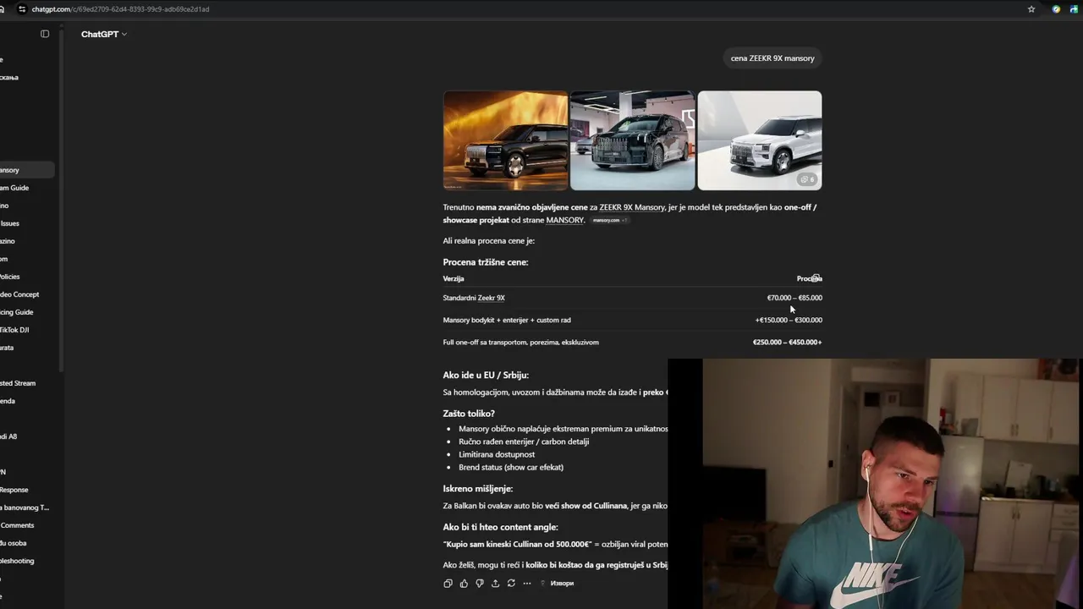Open the 'leshooting' chat in sidebar
Viewport: 1083px width, 609px height.
(25, 561)
